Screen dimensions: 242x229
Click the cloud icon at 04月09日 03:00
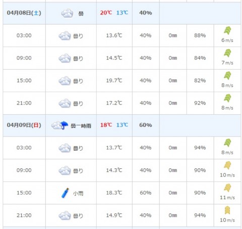click(x=65, y=148)
